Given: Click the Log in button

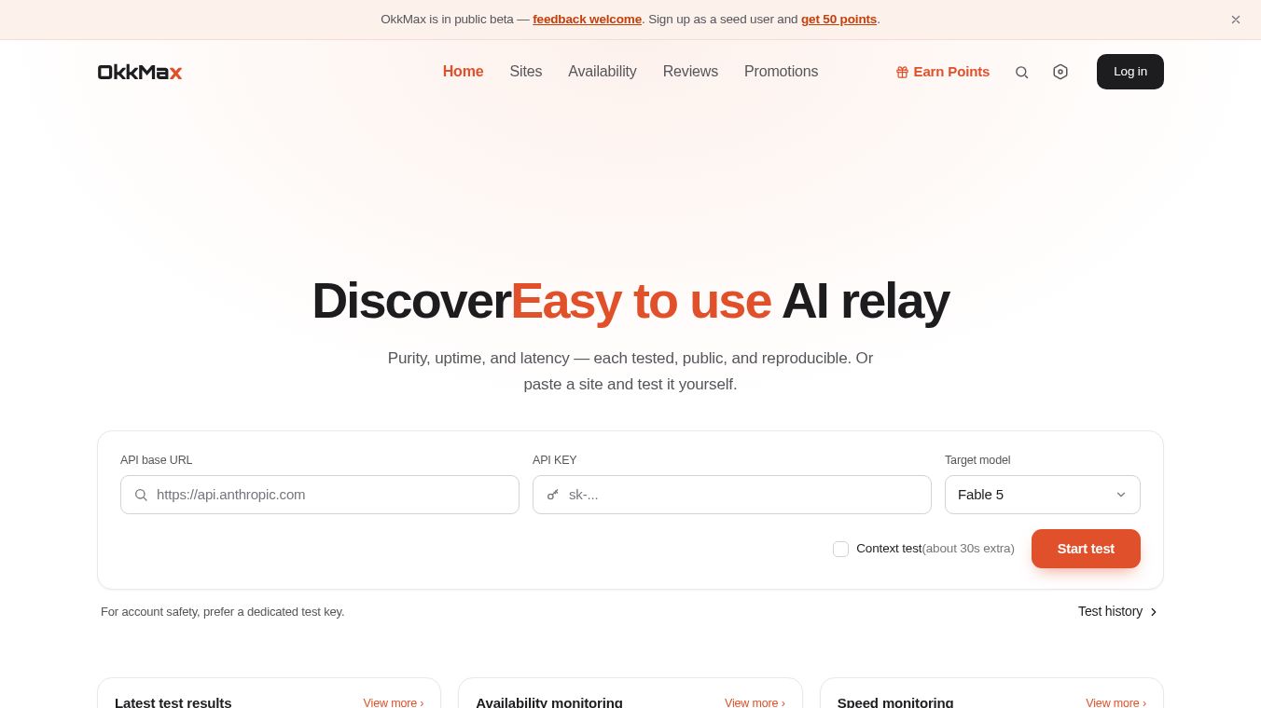Looking at the screenshot, I should (x=1129, y=72).
